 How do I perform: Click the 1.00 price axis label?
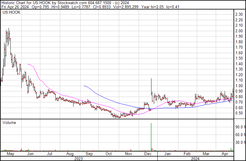[239, 86]
